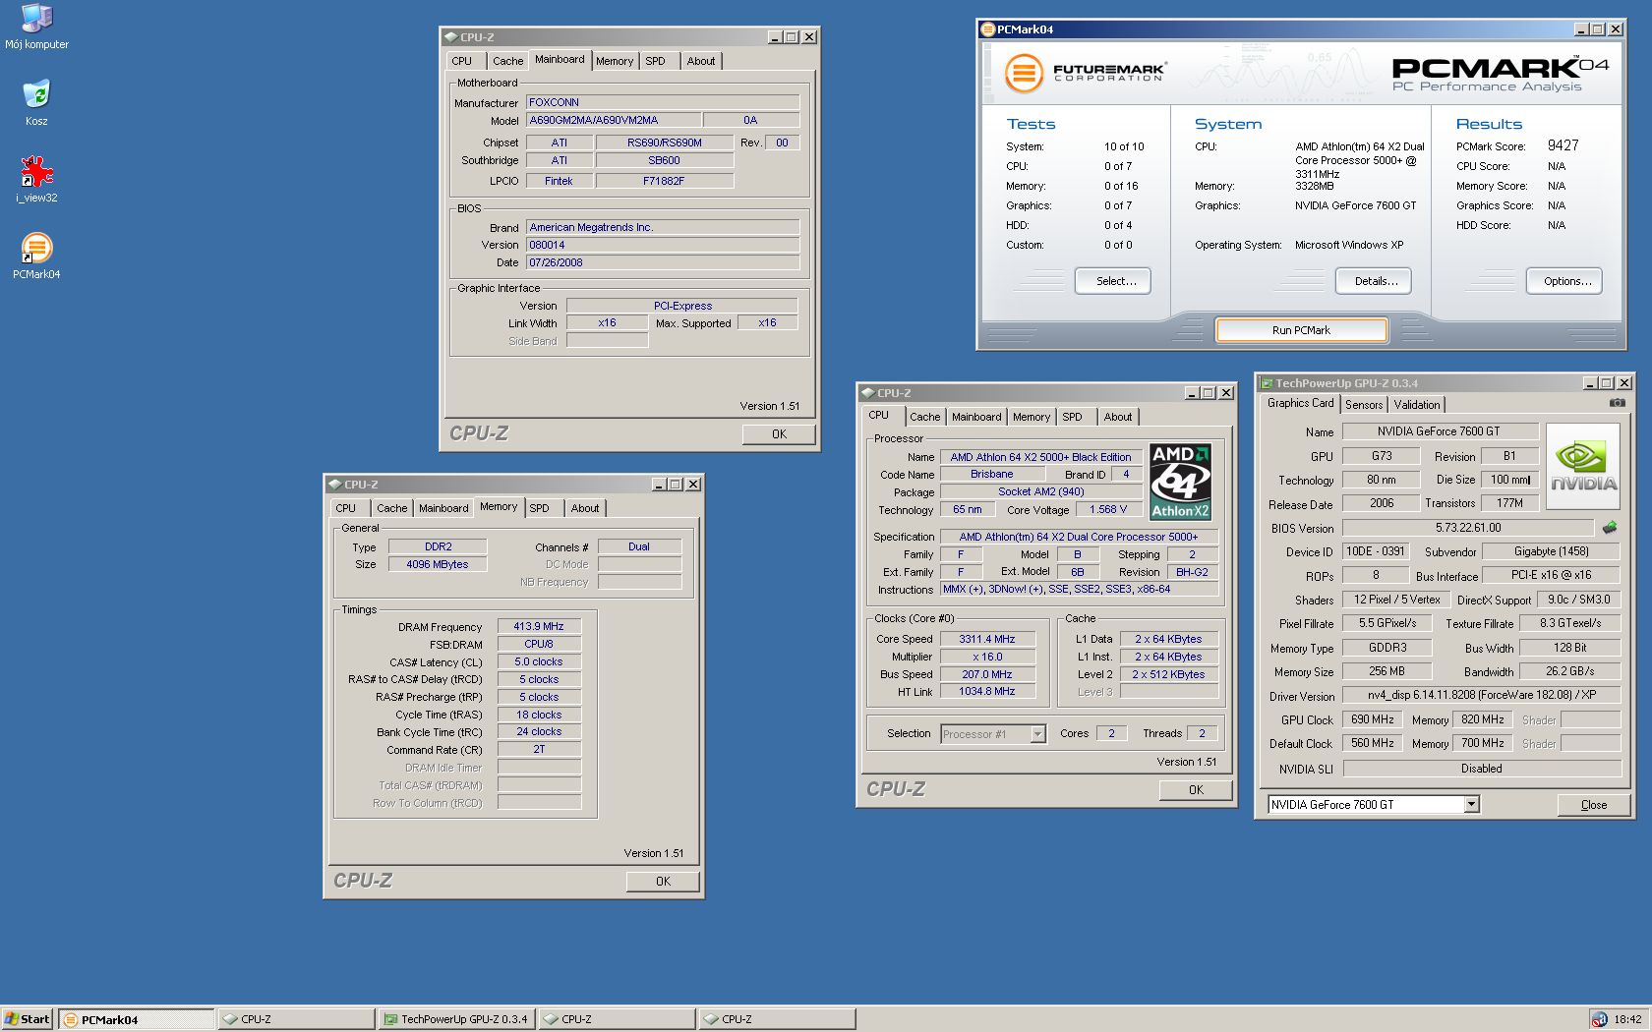The width and height of the screenshot is (1652, 1032).
Task: Click CPU-Z CPU window title icon
Action: tap(867, 393)
